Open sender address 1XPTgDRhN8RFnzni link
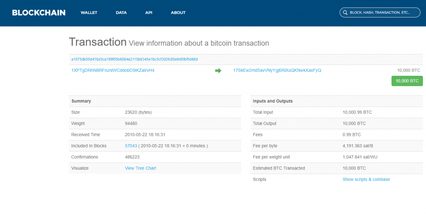426x220 pixels. pyautogui.click(x=113, y=70)
